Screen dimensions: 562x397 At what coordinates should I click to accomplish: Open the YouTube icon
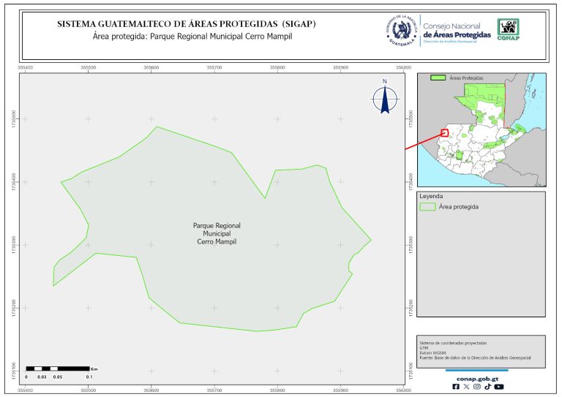[498, 387]
